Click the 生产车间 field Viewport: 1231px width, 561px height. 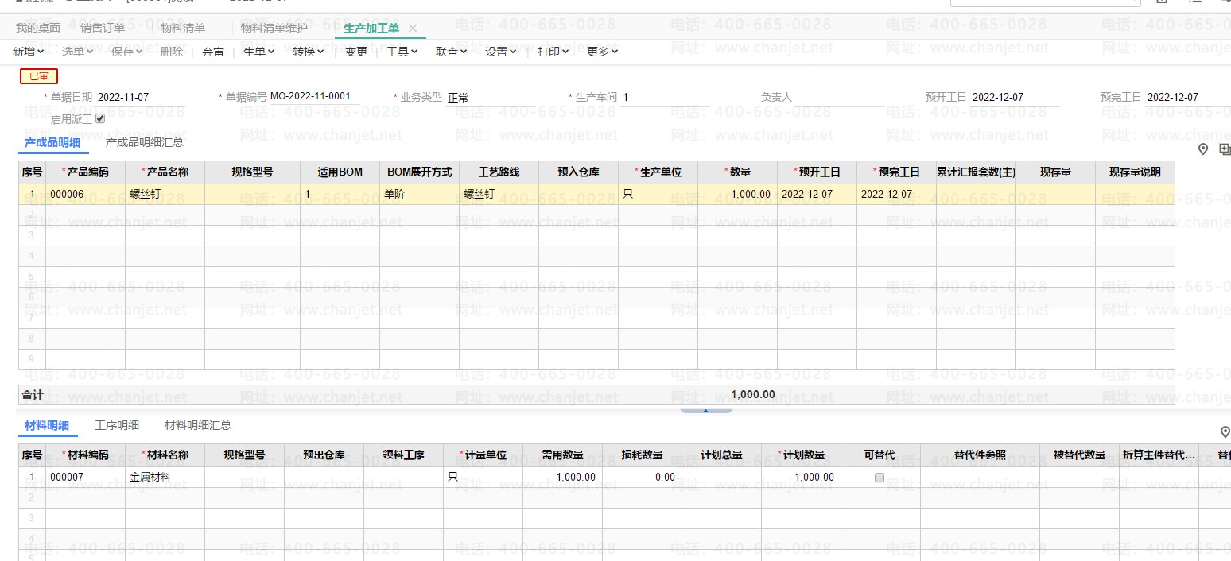665,97
